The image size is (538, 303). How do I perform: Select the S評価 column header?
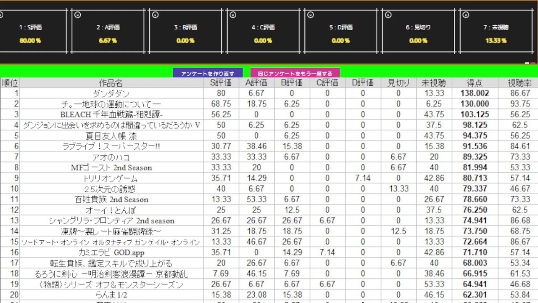pyautogui.click(x=222, y=83)
